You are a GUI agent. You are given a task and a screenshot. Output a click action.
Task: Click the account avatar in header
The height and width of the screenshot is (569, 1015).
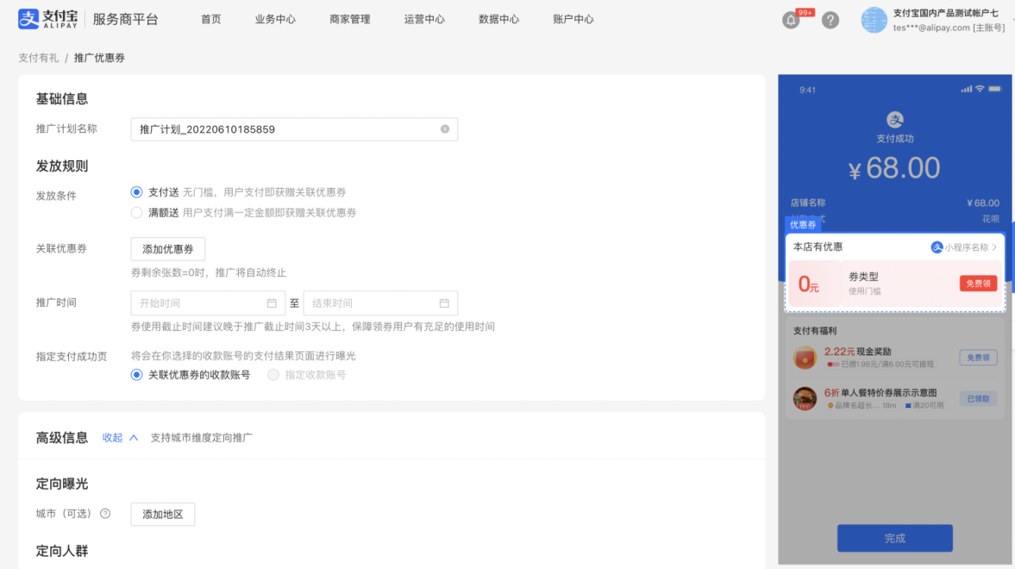pyautogui.click(x=874, y=20)
